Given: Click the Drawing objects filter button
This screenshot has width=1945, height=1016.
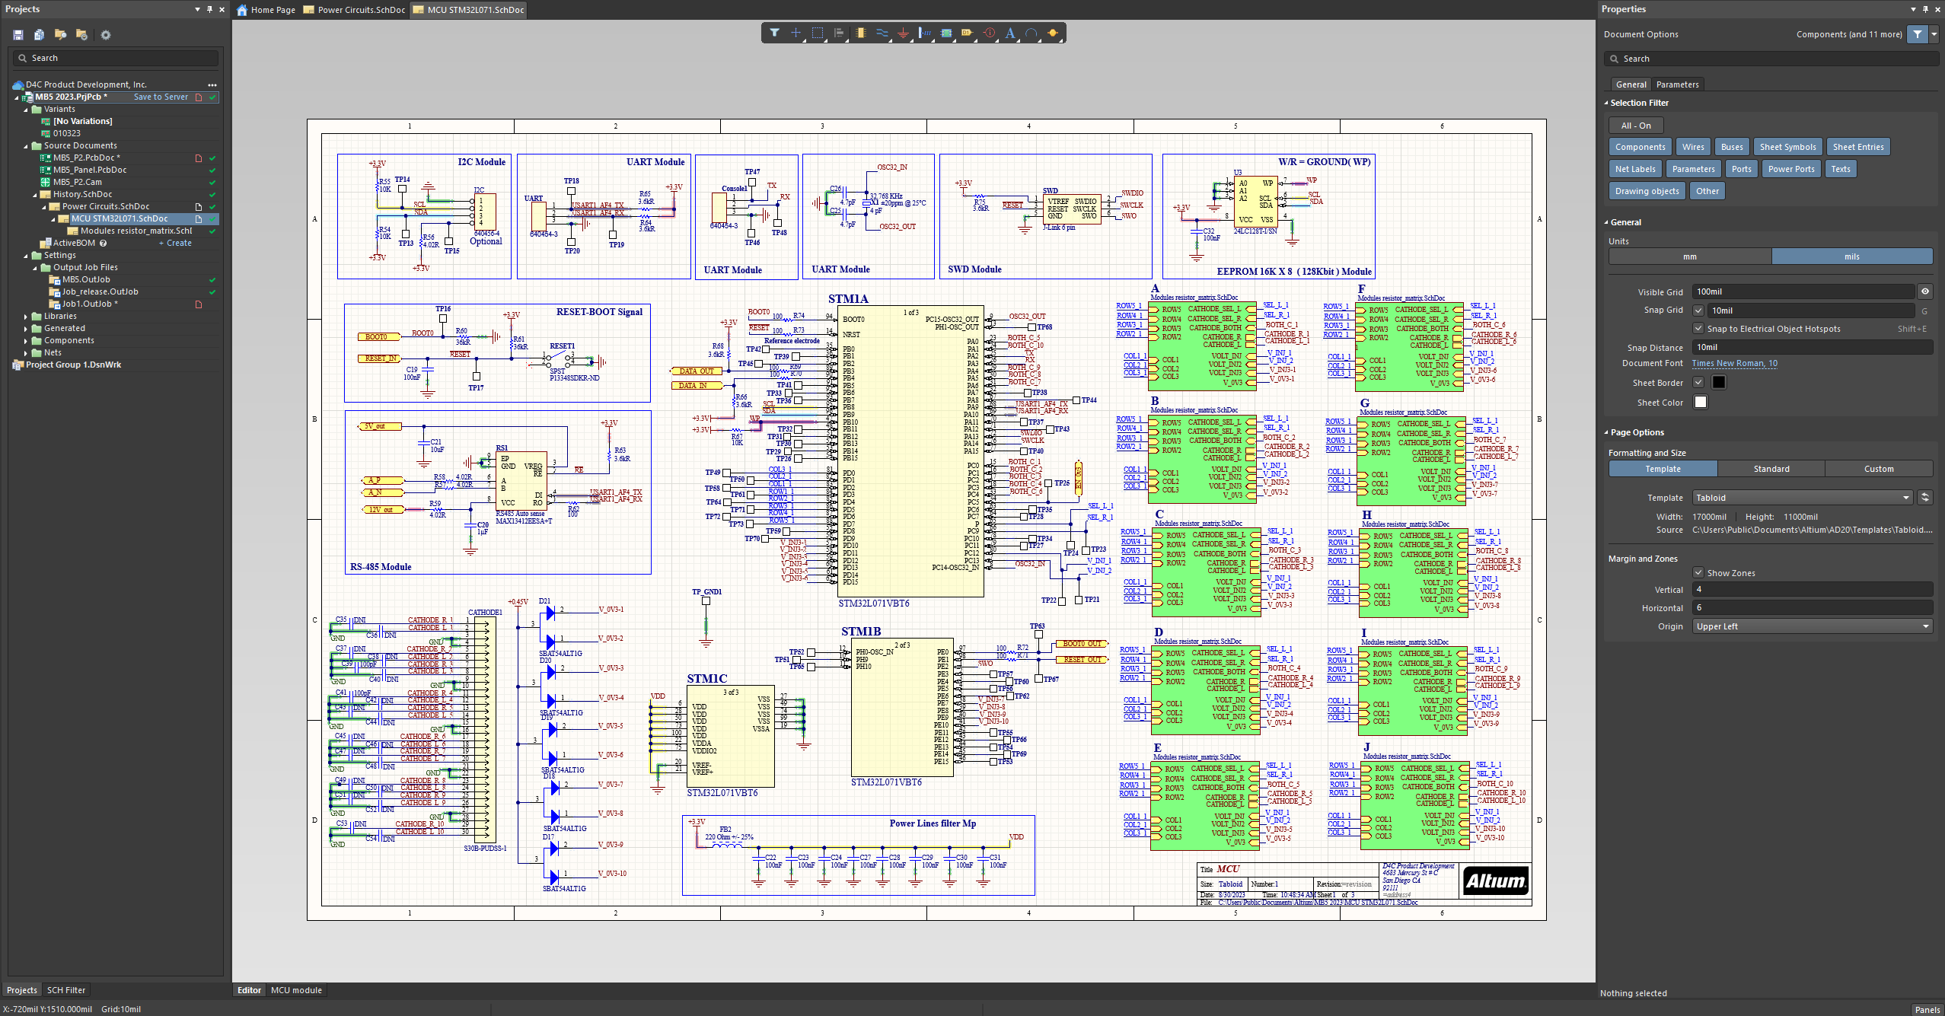Looking at the screenshot, I should tap(1647, 191).
